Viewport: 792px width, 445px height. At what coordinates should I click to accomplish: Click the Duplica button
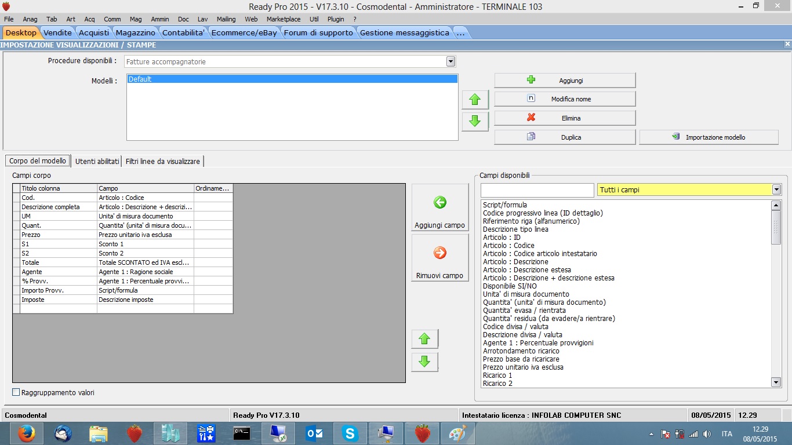(565, 137)
